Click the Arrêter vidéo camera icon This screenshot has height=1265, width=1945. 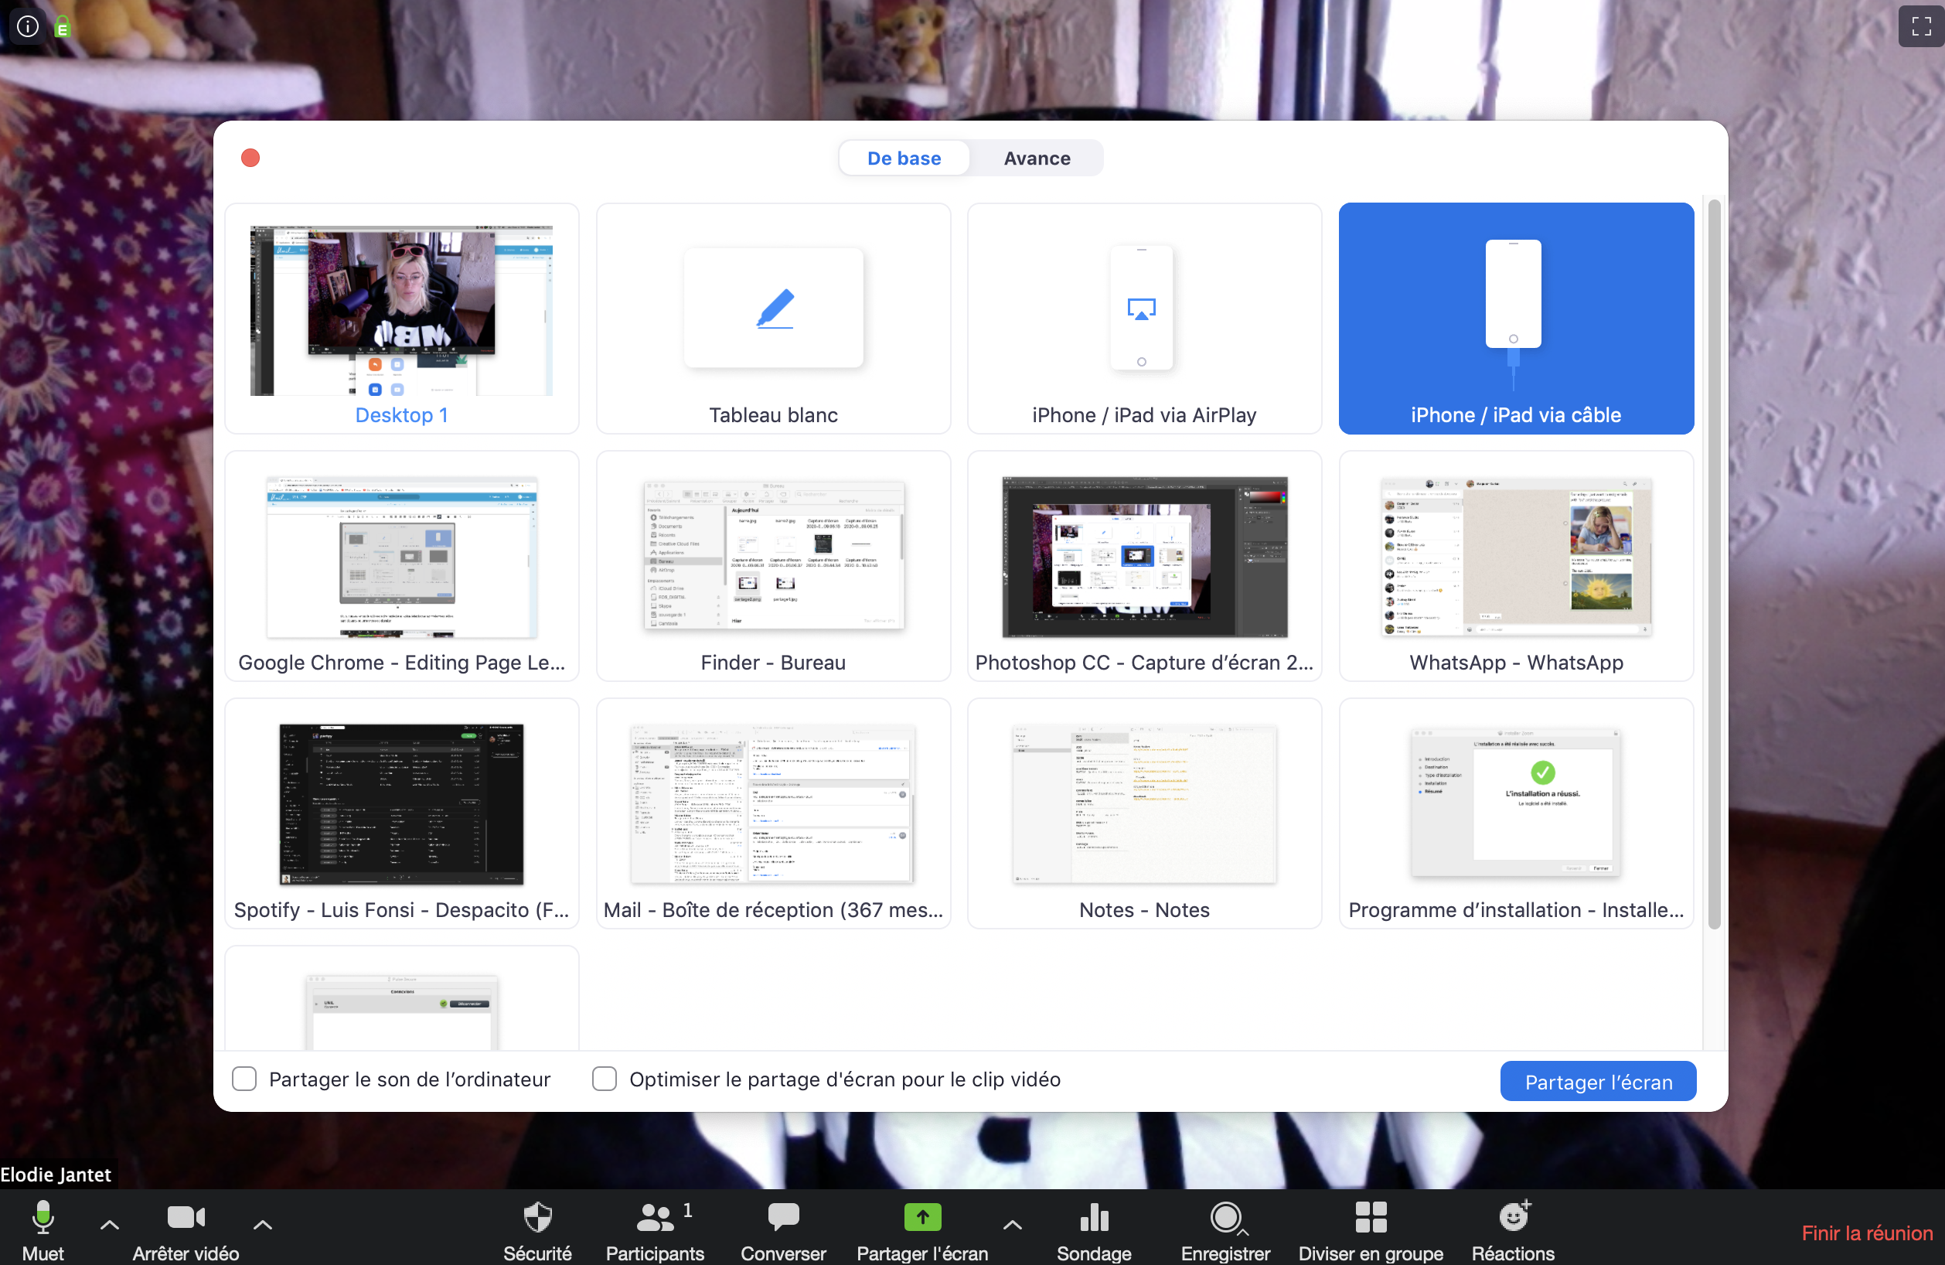(186, 1218)
